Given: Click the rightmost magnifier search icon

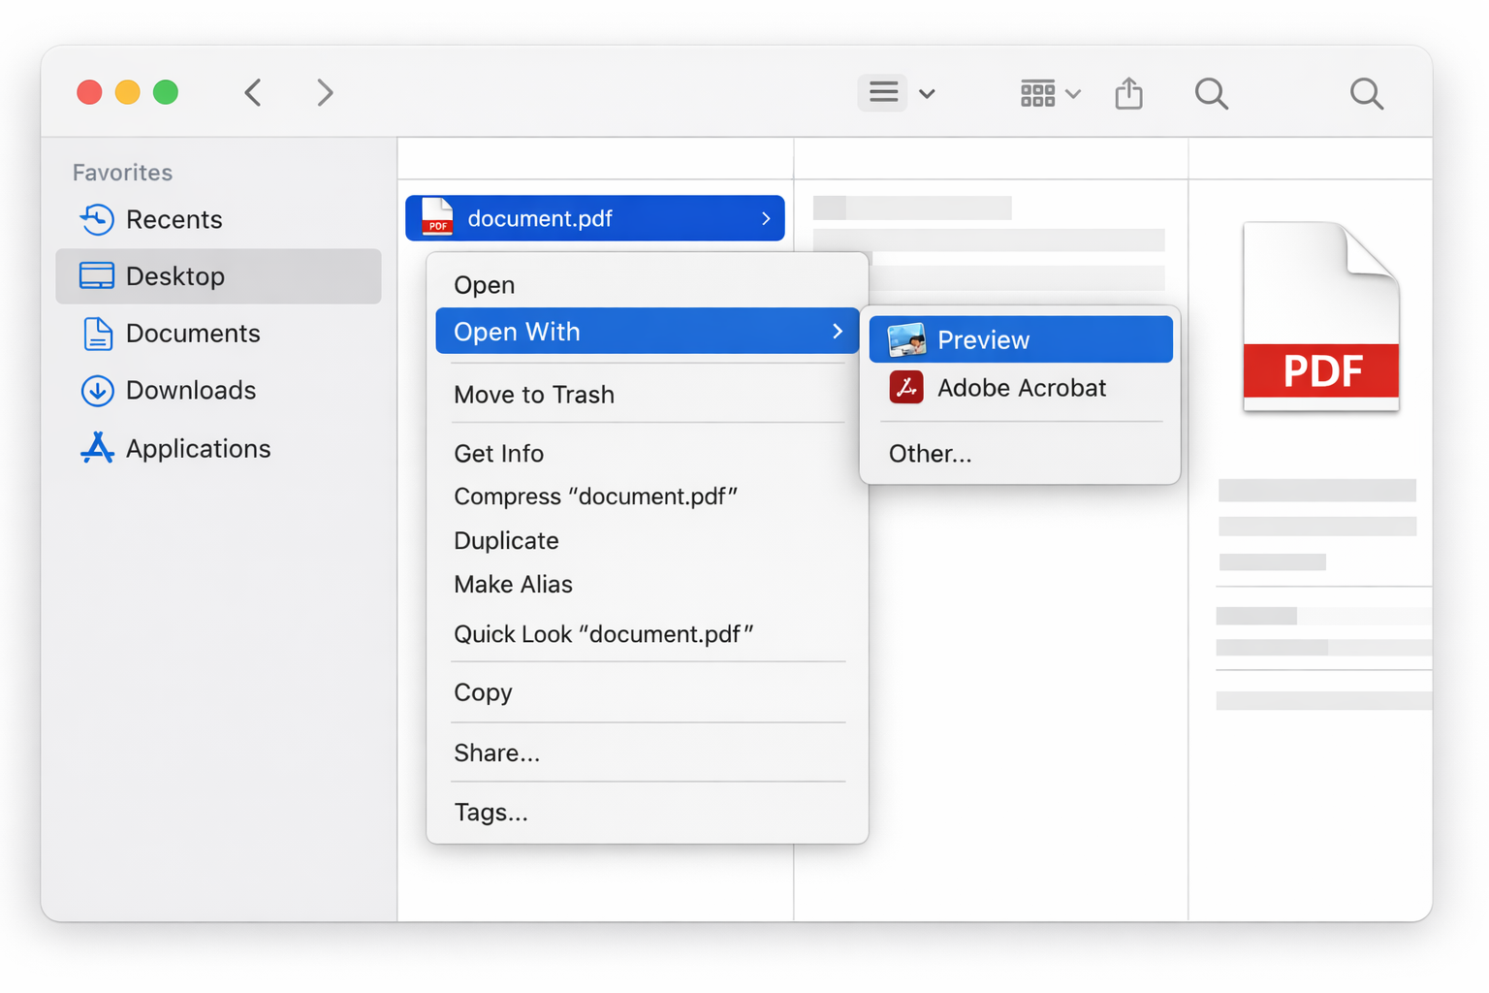Looking at the screenshot, I should click(x=1367, y=93).
